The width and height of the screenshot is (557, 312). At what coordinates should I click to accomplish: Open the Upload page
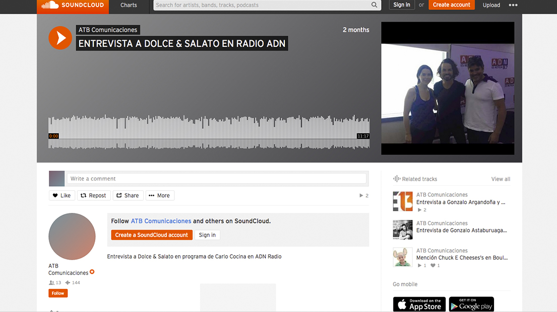click(x=491, y=5)
